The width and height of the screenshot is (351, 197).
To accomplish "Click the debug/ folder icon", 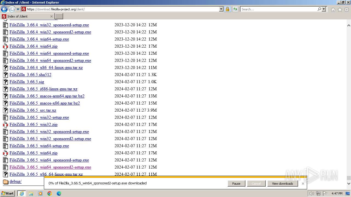I will point(5,182).
